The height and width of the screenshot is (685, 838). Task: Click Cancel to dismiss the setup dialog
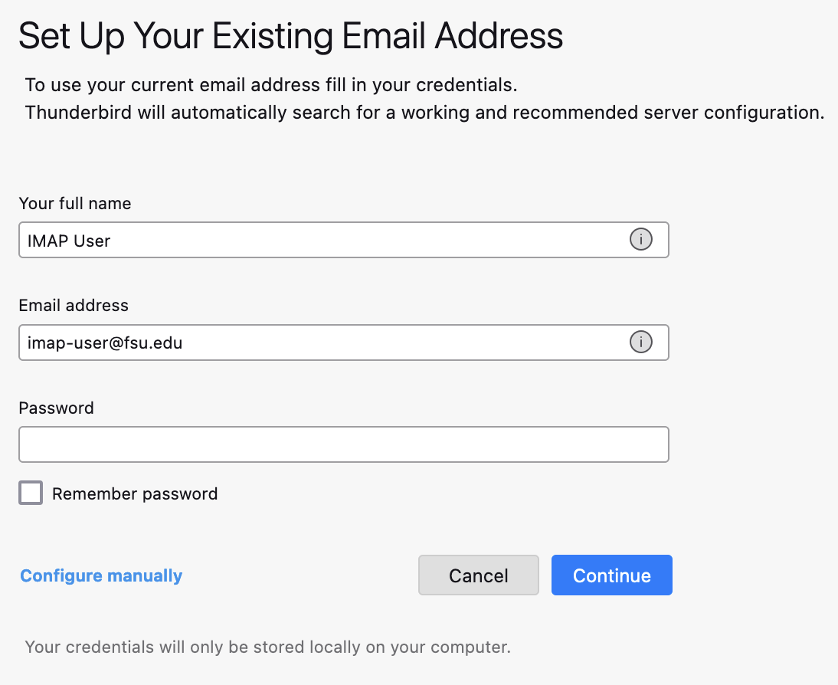pos(478,575)
